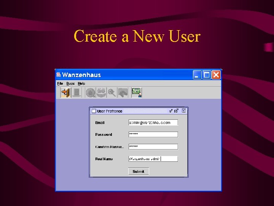Close the User Prefrence internal frame
The image size is (274, 206).
[184, 111]
